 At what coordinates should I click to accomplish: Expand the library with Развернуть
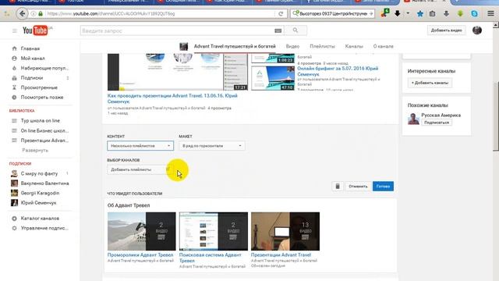pos(35,150)
